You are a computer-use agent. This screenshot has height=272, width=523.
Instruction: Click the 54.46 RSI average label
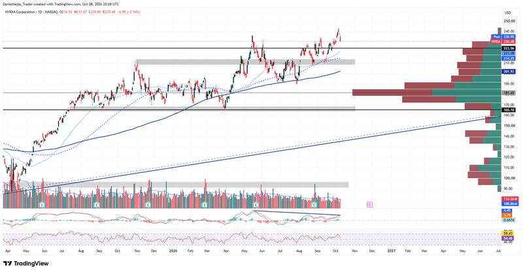point(509,238)
